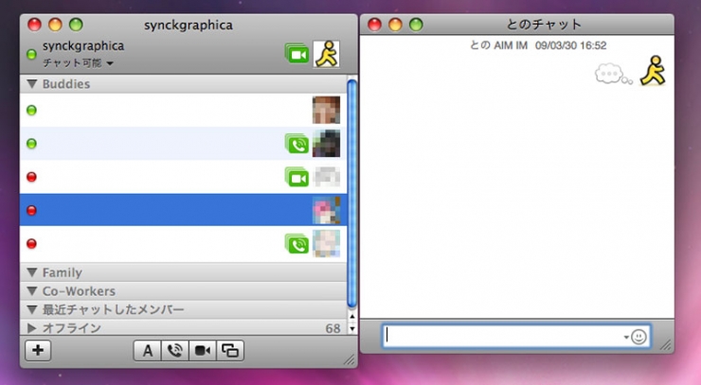
Task: Click the resize grip of the buddy list window
Action: coord(350,359)
